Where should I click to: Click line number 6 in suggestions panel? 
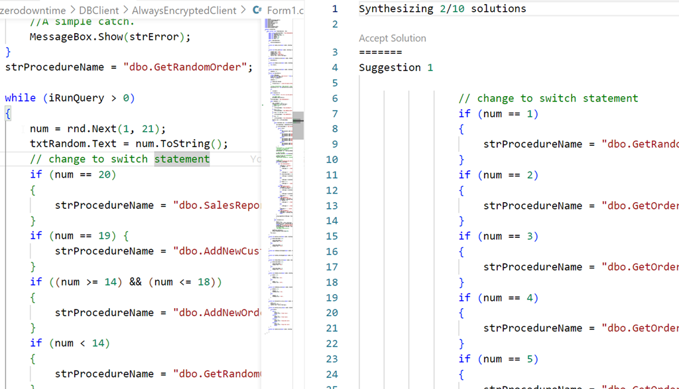tap(332, 98)
